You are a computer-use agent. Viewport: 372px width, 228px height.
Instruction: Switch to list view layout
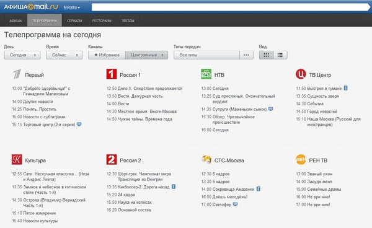[280, 55]
